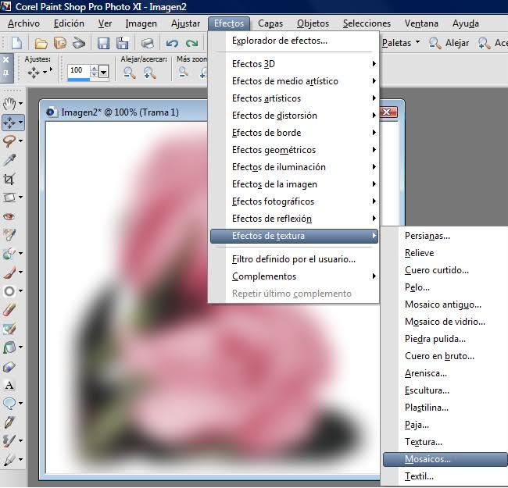Click the Browse organizer icon
Image resolution: width=508 pixels, height=488 pixels.
[60, 43]
